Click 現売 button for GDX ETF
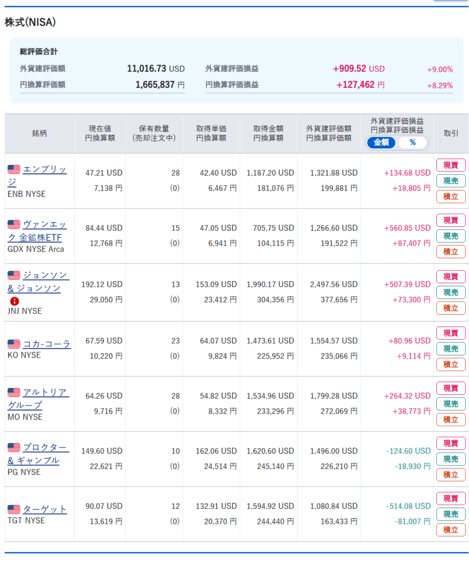469x561 pixels. tap(450, 236)
